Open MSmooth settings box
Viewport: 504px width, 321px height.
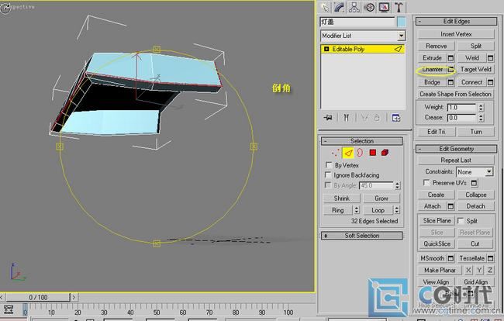point(450,258)
